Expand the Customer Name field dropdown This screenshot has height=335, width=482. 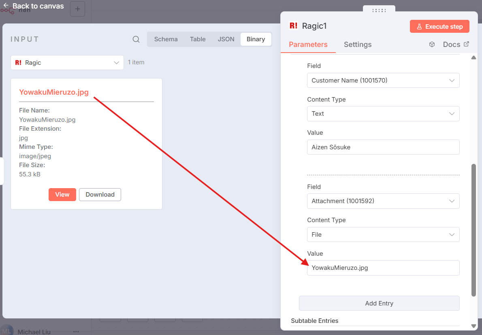[x=383, y=81]
